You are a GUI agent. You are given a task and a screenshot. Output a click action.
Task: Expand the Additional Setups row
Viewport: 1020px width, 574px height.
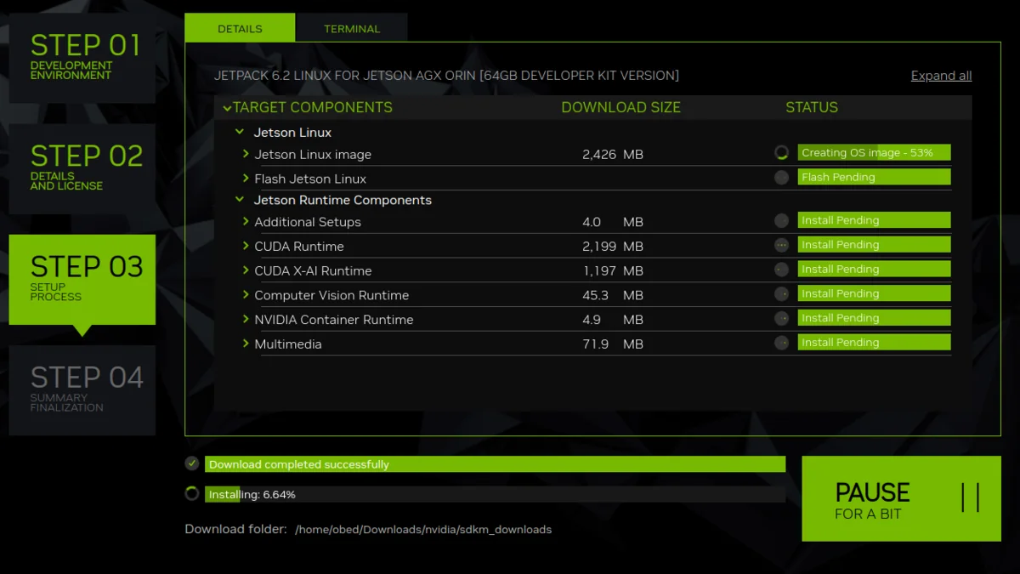(x=246, y=222)
